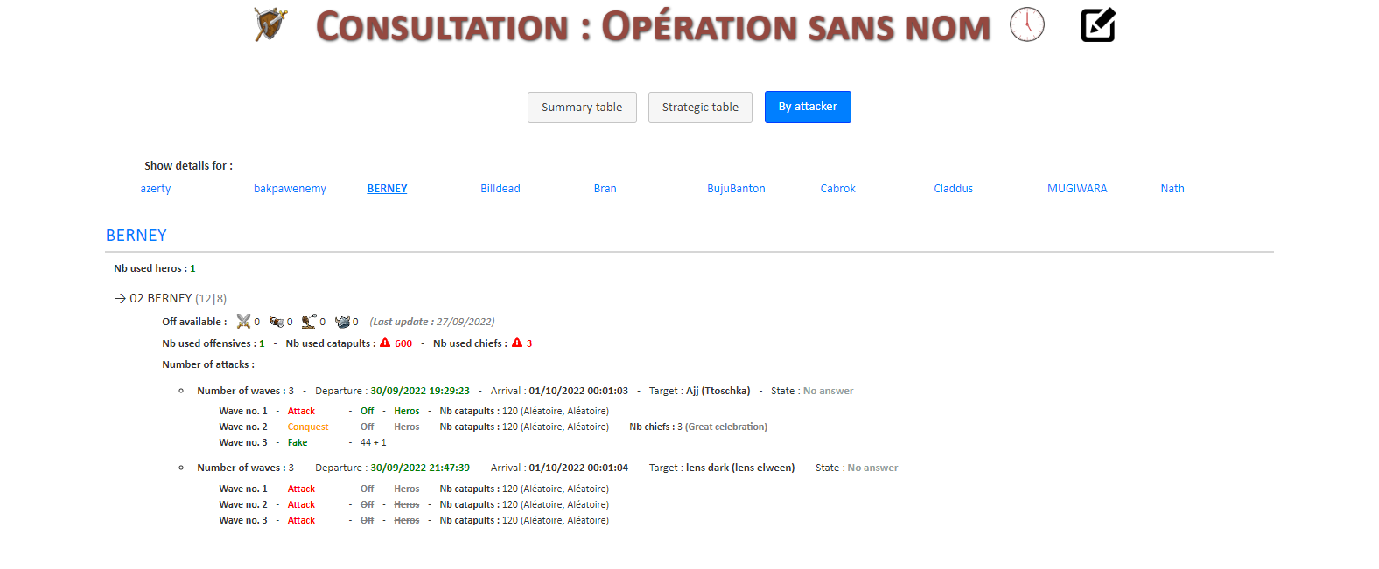Click the Fake label in wave 3
1379x569 pixels.
click(x=297, y=442)
